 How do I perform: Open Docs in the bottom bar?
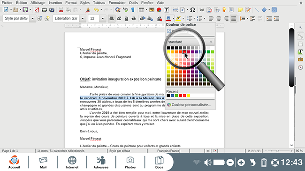pyautogui.click(x=159, y=162)
